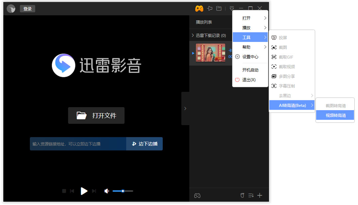Change playlist play order icon

(251, 195)
